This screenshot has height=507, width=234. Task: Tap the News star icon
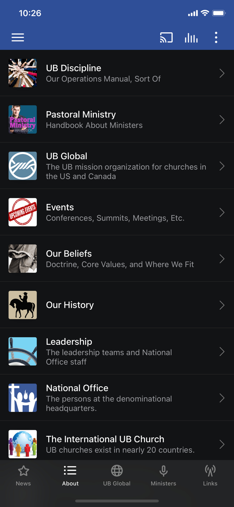23,470
